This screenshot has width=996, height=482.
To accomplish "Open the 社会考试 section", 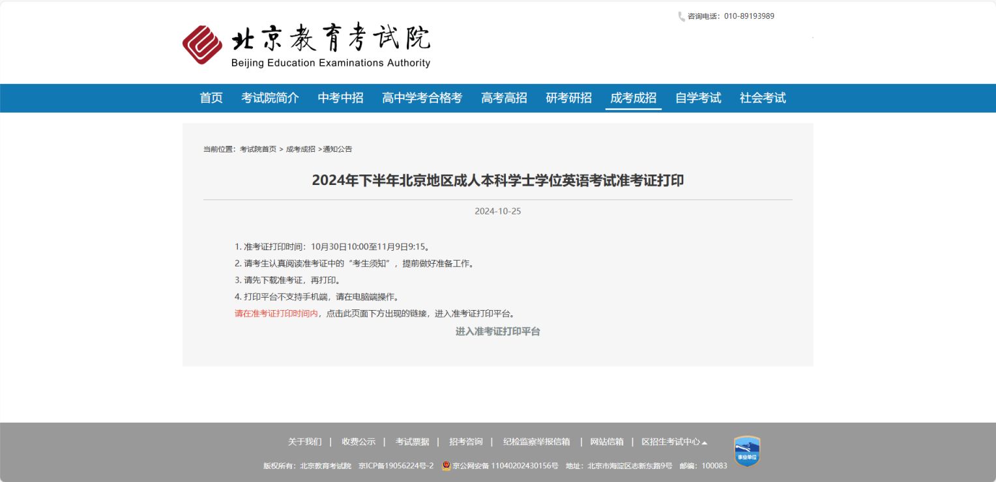I will point(762,98).
